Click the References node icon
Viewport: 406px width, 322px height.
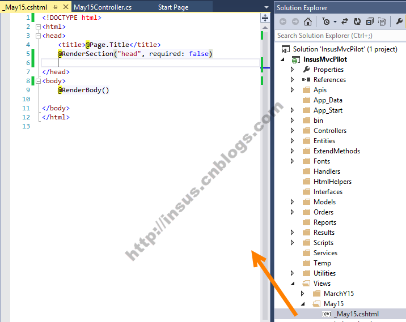(306, 80)
